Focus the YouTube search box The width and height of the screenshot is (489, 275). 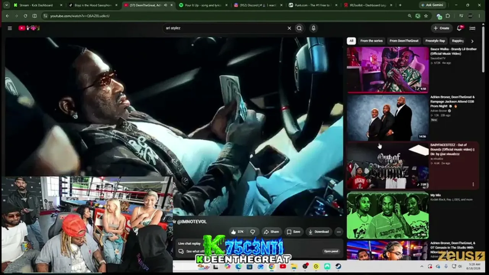(x=225, y=28)
